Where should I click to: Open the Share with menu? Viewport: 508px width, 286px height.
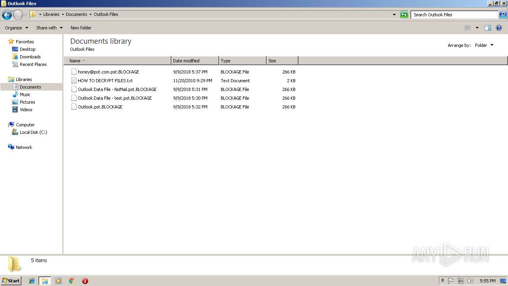coord(49,28)
